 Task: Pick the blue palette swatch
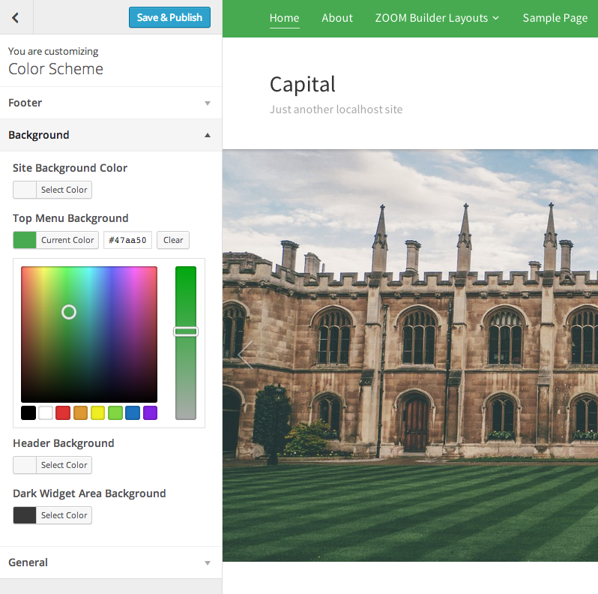(x=133, y=412)
